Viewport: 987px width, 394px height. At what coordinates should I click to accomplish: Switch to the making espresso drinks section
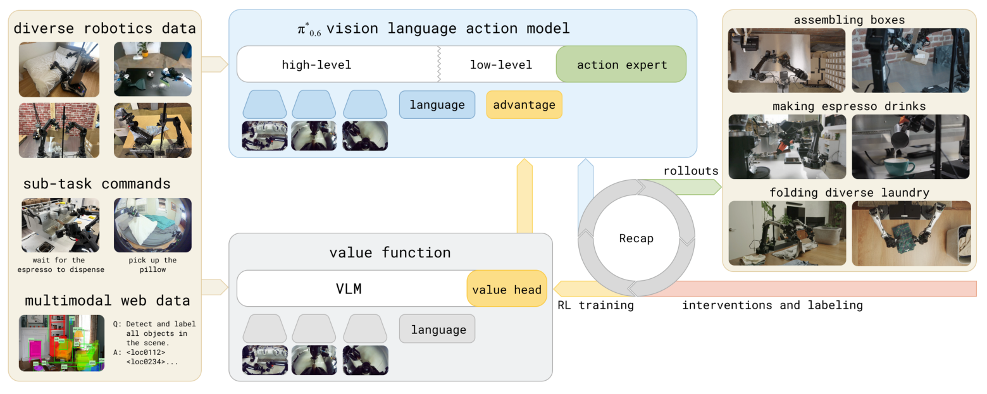[848, 106]
